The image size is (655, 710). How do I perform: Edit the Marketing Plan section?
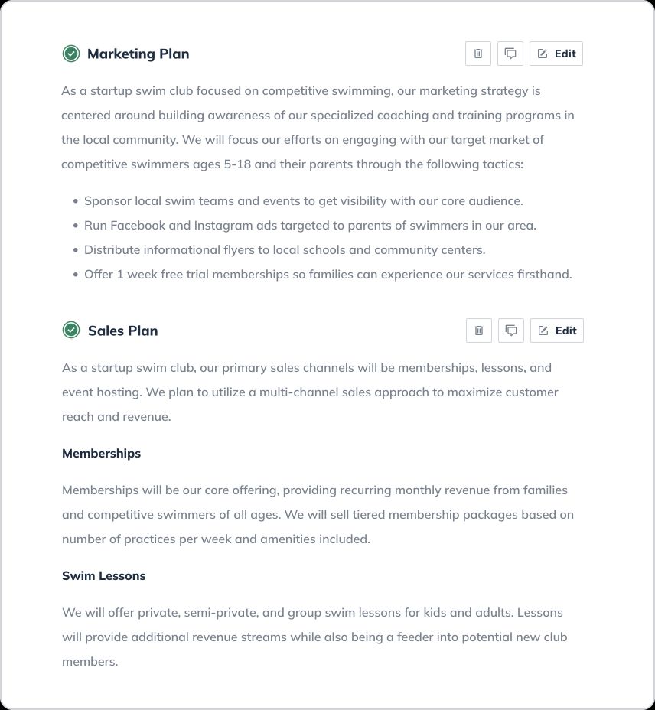(556, 54)
